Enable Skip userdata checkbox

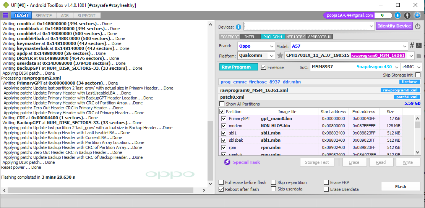273,189
